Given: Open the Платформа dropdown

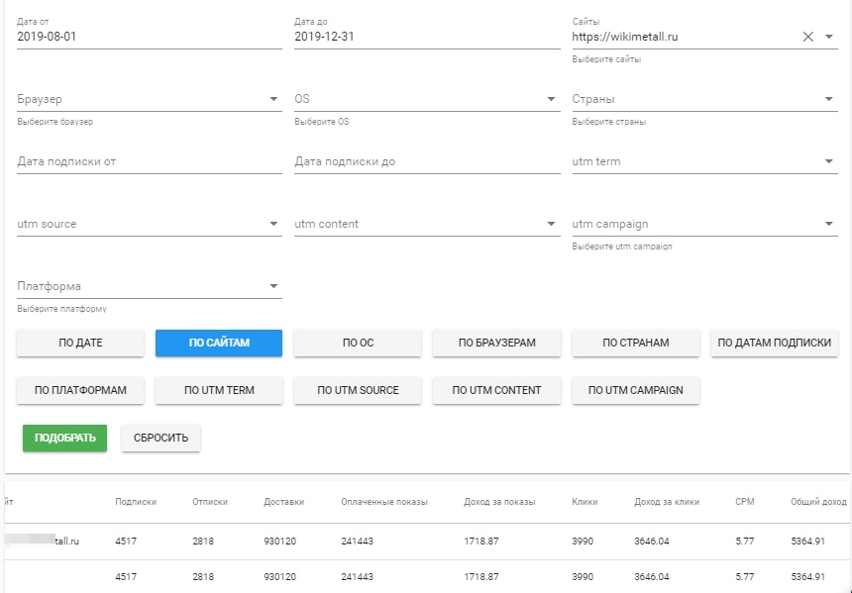Looking at the screenshot, I should [x=273, y=287].
